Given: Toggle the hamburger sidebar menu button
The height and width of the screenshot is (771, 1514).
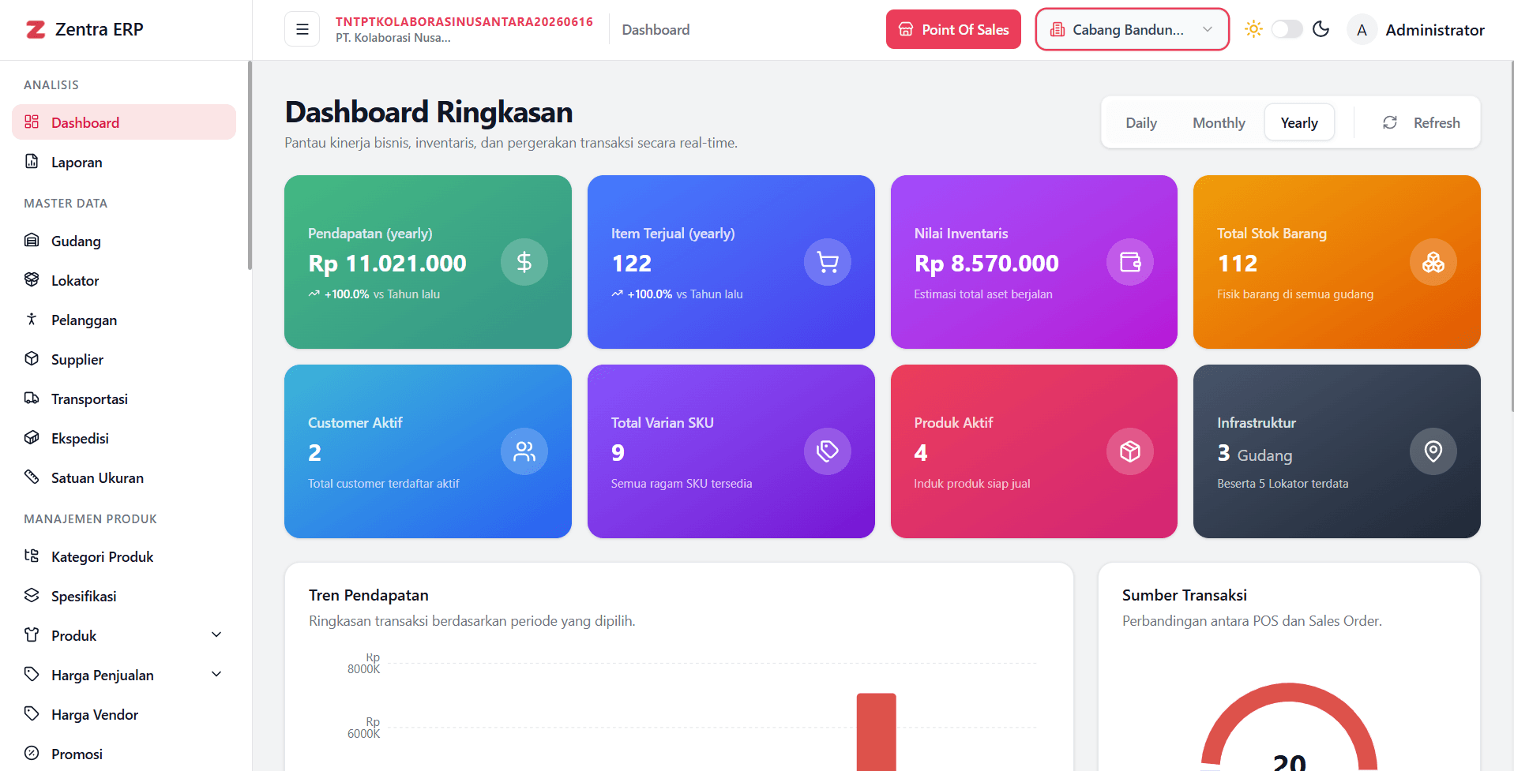Looking at the screenshot, I should point(302,29).
